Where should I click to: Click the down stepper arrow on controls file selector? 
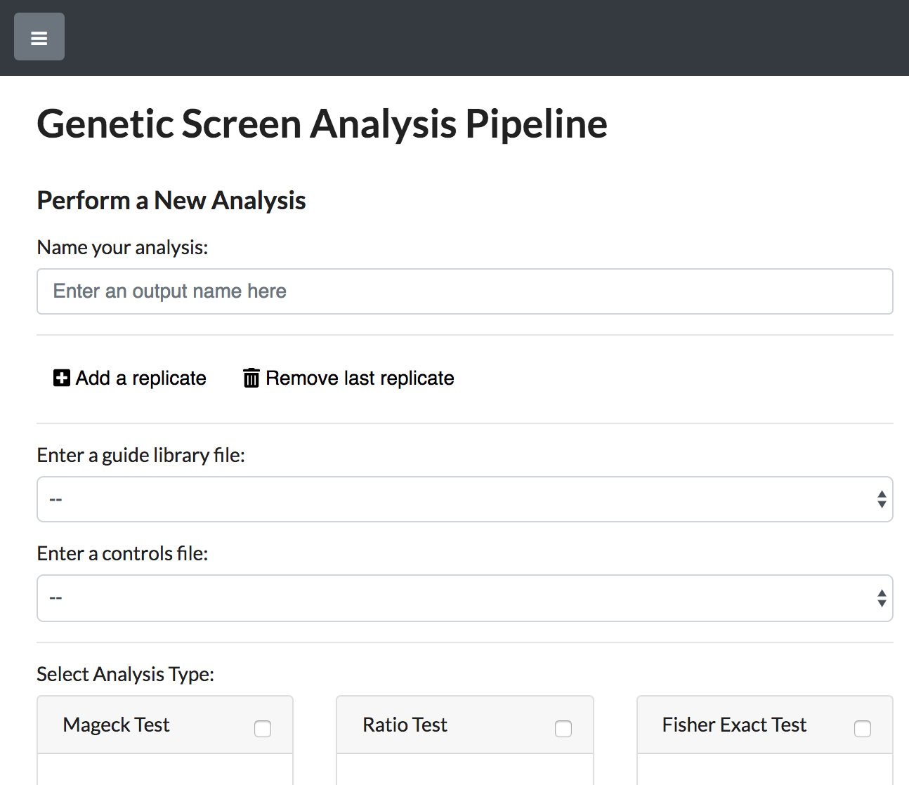tap(882, 603)
